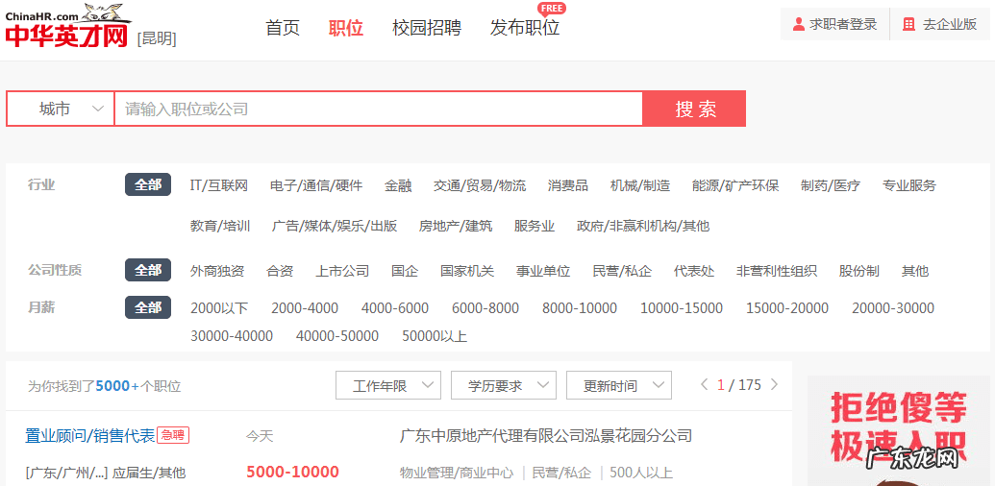
Task: Select 全部 in the 公司性质 filter
Action: point(148,270)
